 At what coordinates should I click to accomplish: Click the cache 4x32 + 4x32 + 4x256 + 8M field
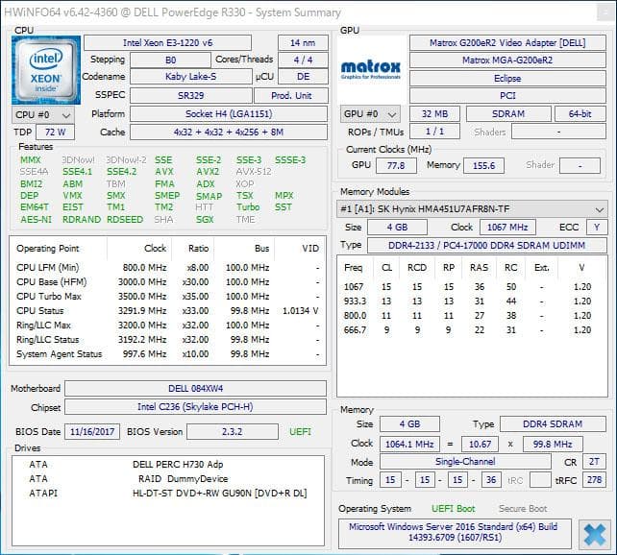229,133
